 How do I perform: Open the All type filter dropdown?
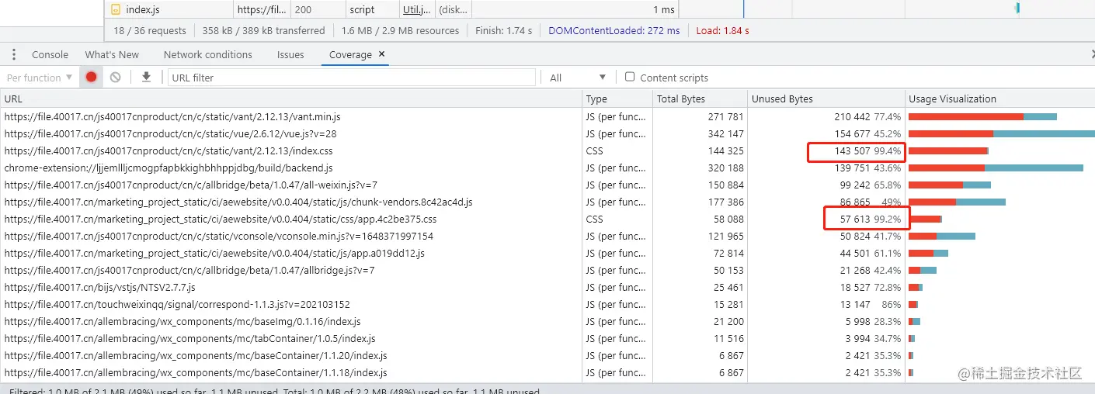577,78
